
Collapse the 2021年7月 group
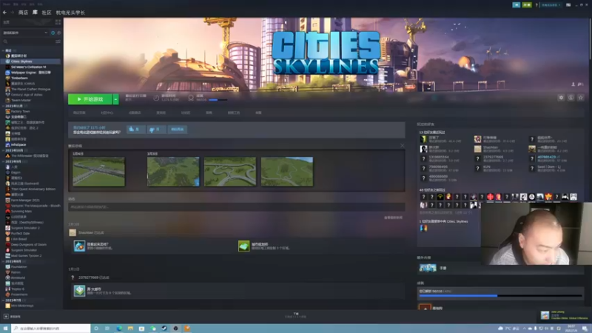(4, 300)
